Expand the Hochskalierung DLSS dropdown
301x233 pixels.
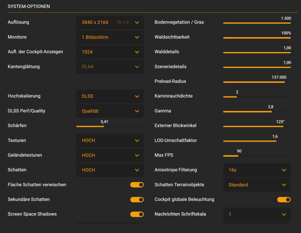click(x=110, y=96)
